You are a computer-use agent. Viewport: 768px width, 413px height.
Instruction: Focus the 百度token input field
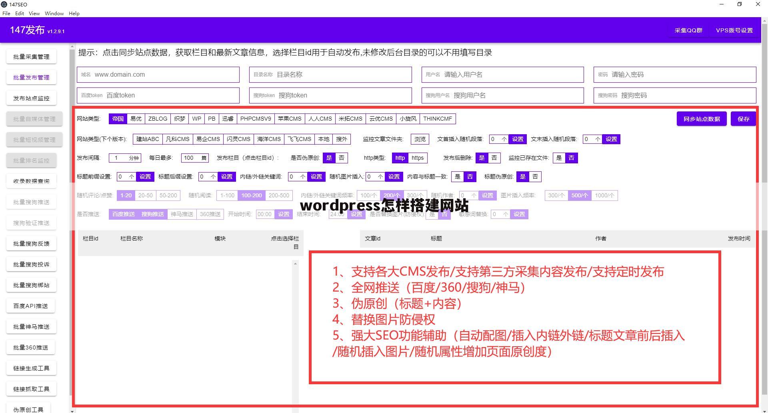(x=158, y=95)
